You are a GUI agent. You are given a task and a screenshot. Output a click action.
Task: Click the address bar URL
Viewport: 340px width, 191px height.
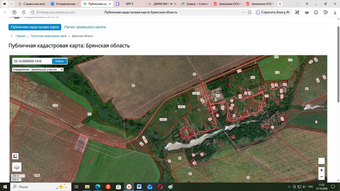coord(56,12)
